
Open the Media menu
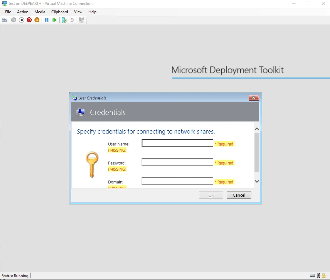pyautogui.click(x=40, y=12)
